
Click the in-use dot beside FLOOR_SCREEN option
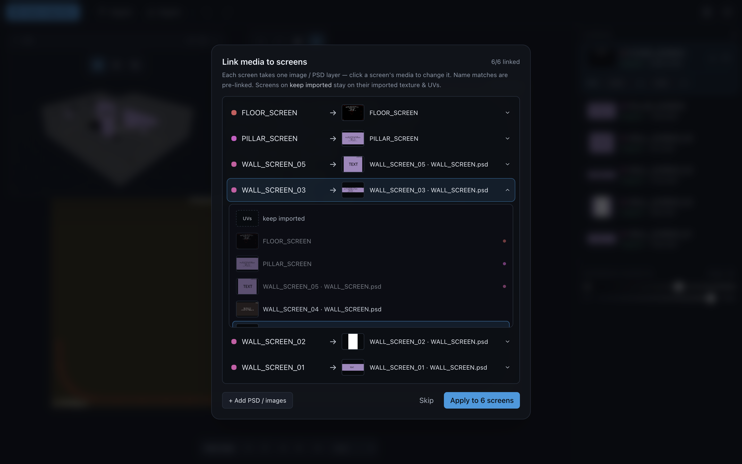tap(504, 241)
